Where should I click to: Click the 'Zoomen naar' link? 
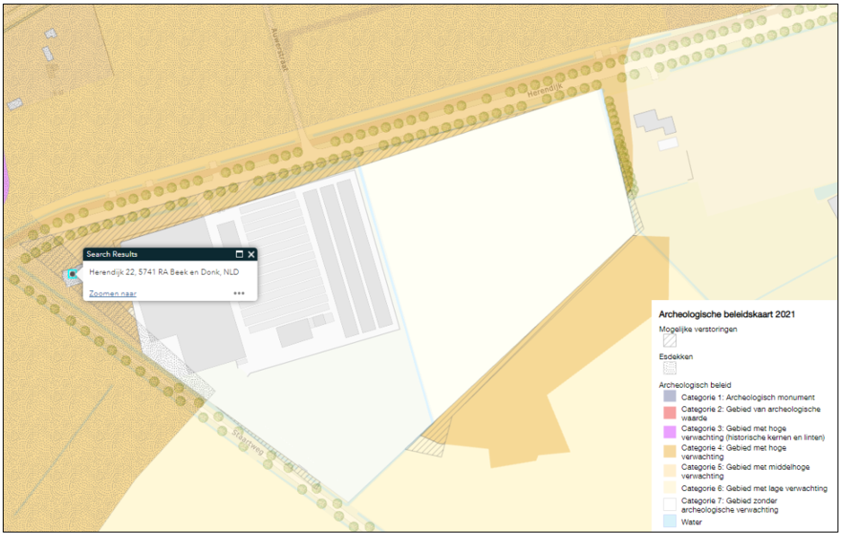[x=113, y=294]
